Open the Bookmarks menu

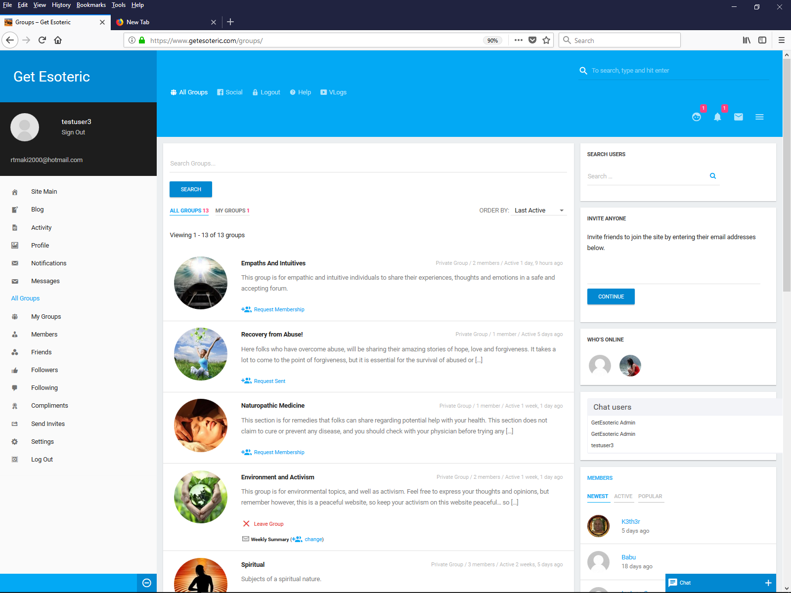(91, 5)
